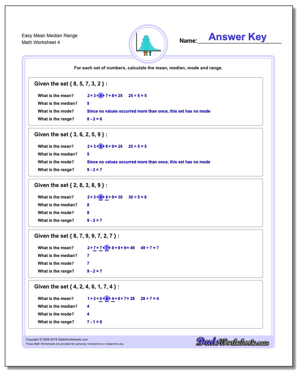Click the range answer '7 - 1 = 6'

click(94, 322)
